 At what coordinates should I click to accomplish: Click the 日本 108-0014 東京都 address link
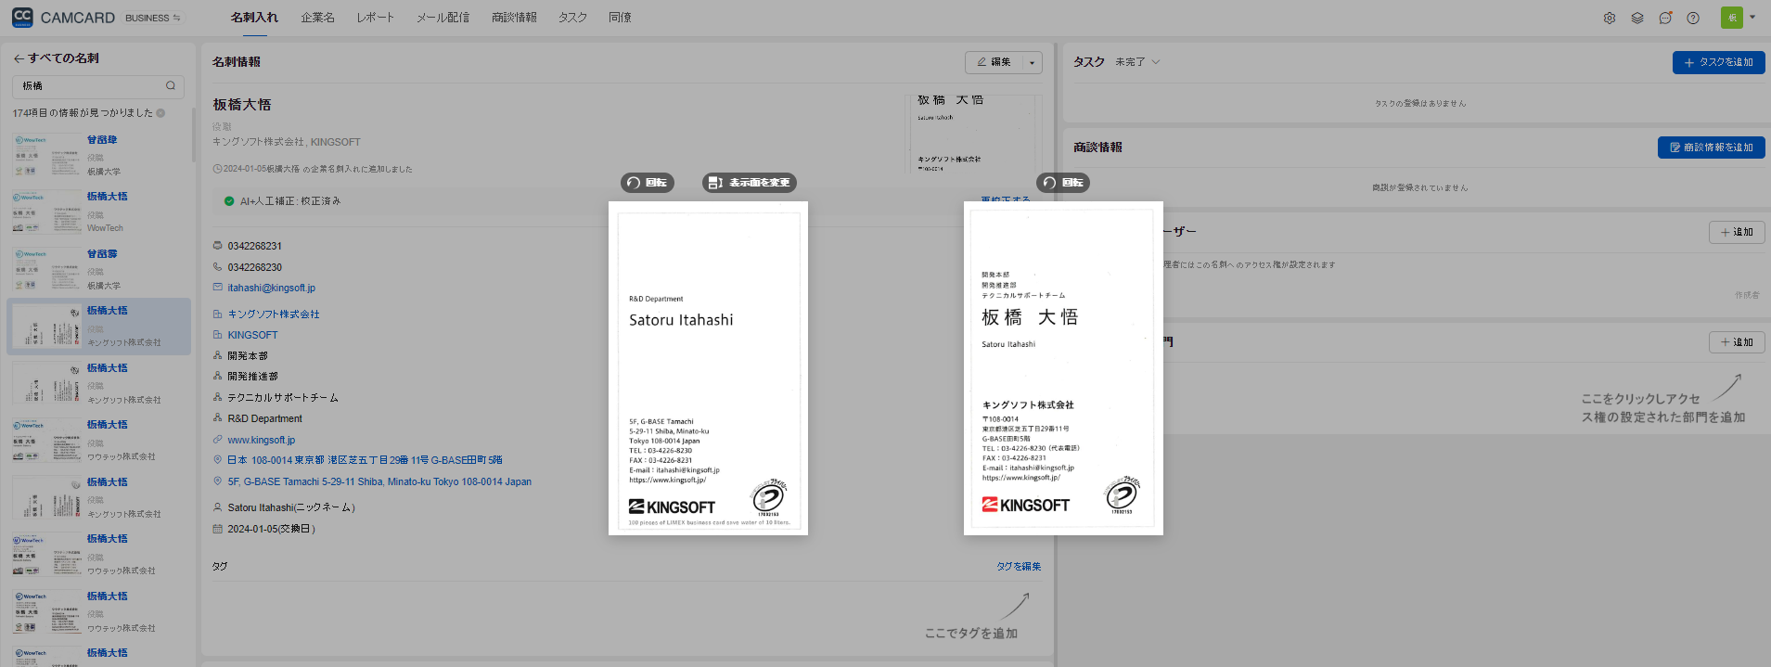click(366, 460)
